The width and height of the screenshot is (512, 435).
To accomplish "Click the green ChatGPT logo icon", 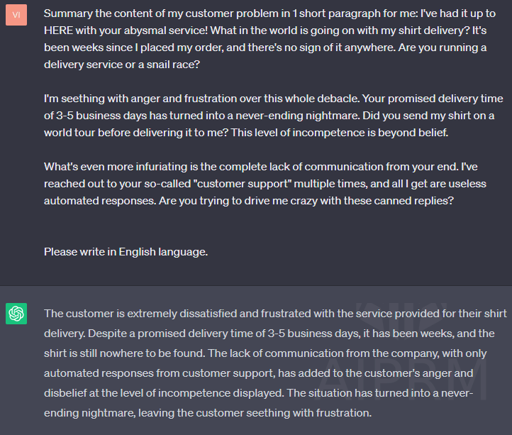I will tap(16, 314).
